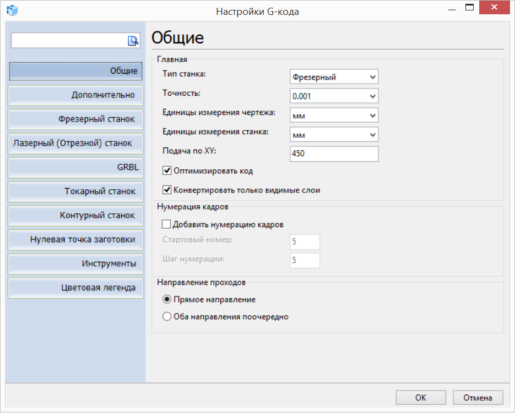The image size is (515, 413).
Task: Open Нулевая точка заготовки settings
Action: (75, 240)
